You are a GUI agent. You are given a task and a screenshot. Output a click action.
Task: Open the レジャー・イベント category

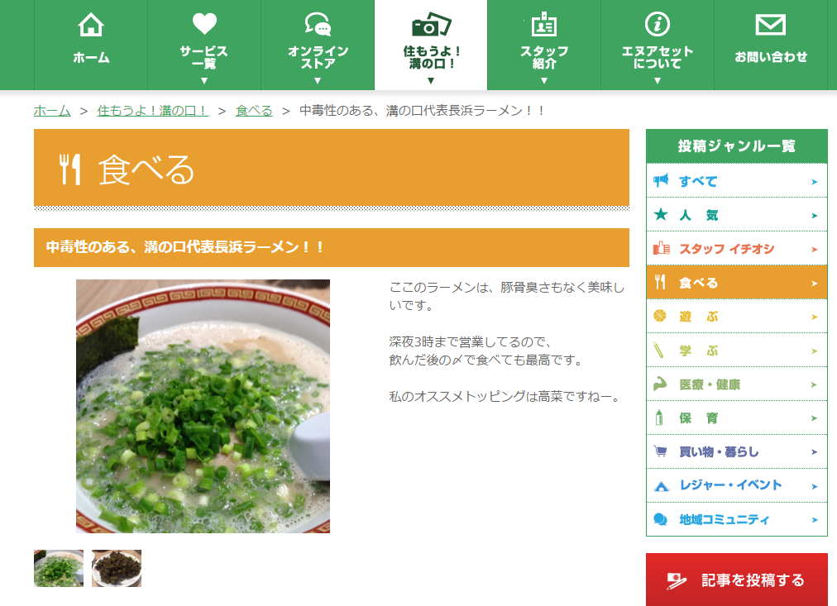[737, 485]
